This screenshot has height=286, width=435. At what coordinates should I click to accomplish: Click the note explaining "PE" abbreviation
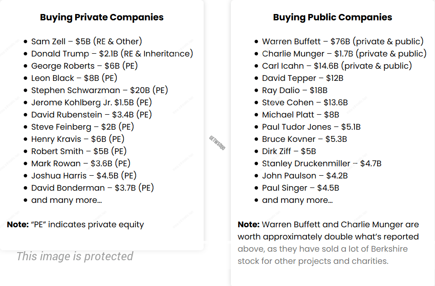pyautogui.click(x=76, y=225)
